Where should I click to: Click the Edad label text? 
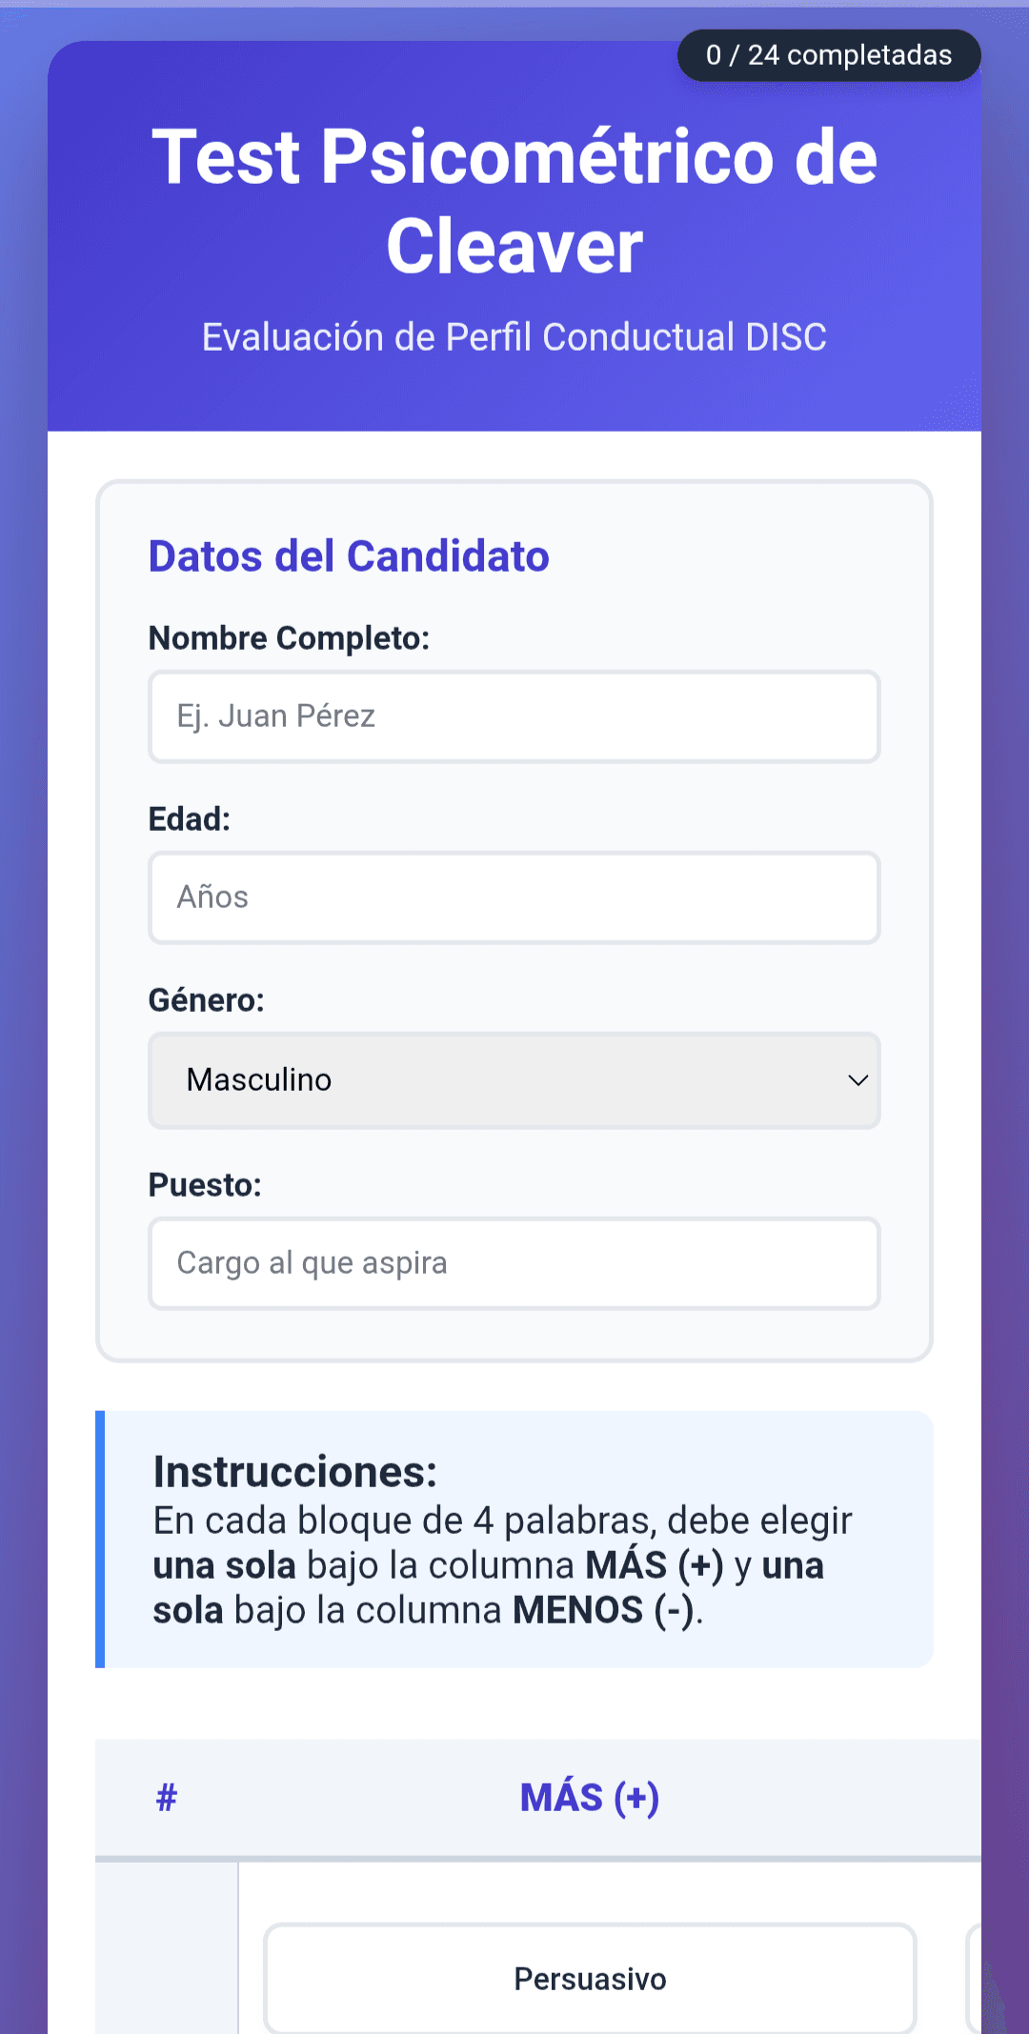click(189, 819)
